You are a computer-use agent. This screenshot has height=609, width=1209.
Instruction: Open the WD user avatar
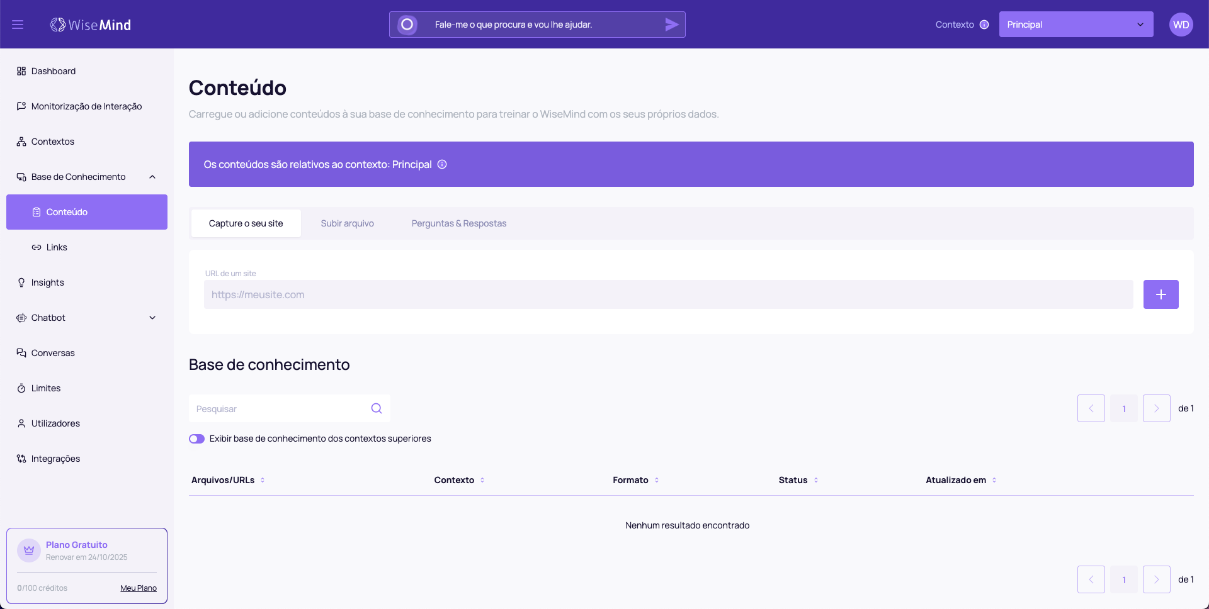click(x=1181, y=25)
